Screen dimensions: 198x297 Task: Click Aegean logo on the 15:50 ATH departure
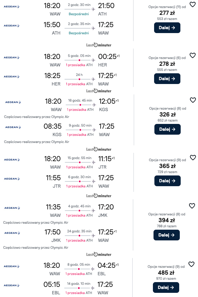[x=12, y=26]
